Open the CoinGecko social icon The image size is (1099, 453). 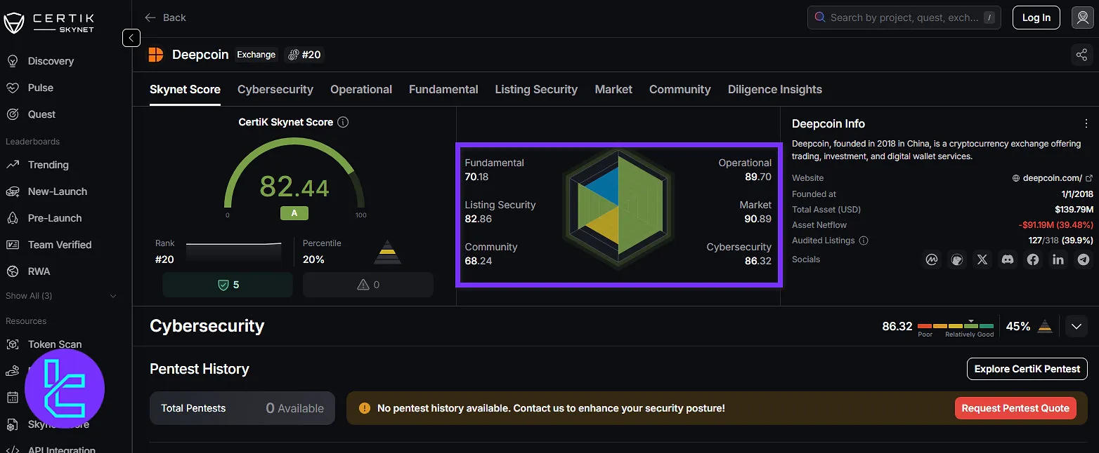point(956,259)
